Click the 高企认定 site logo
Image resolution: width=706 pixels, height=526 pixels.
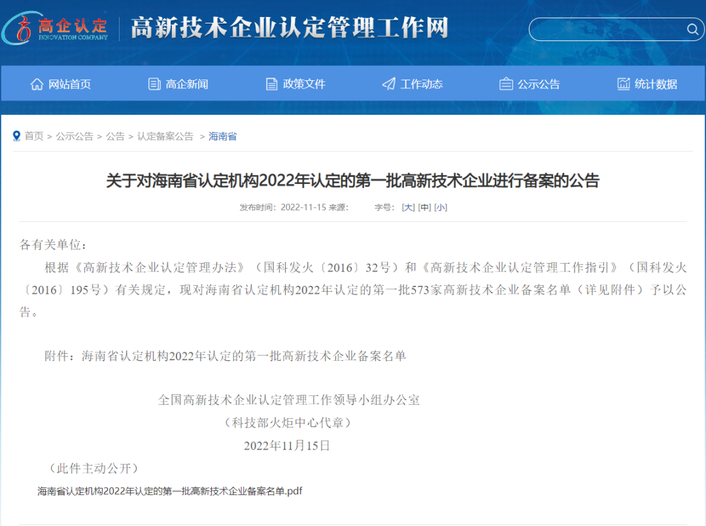(56, 28)
